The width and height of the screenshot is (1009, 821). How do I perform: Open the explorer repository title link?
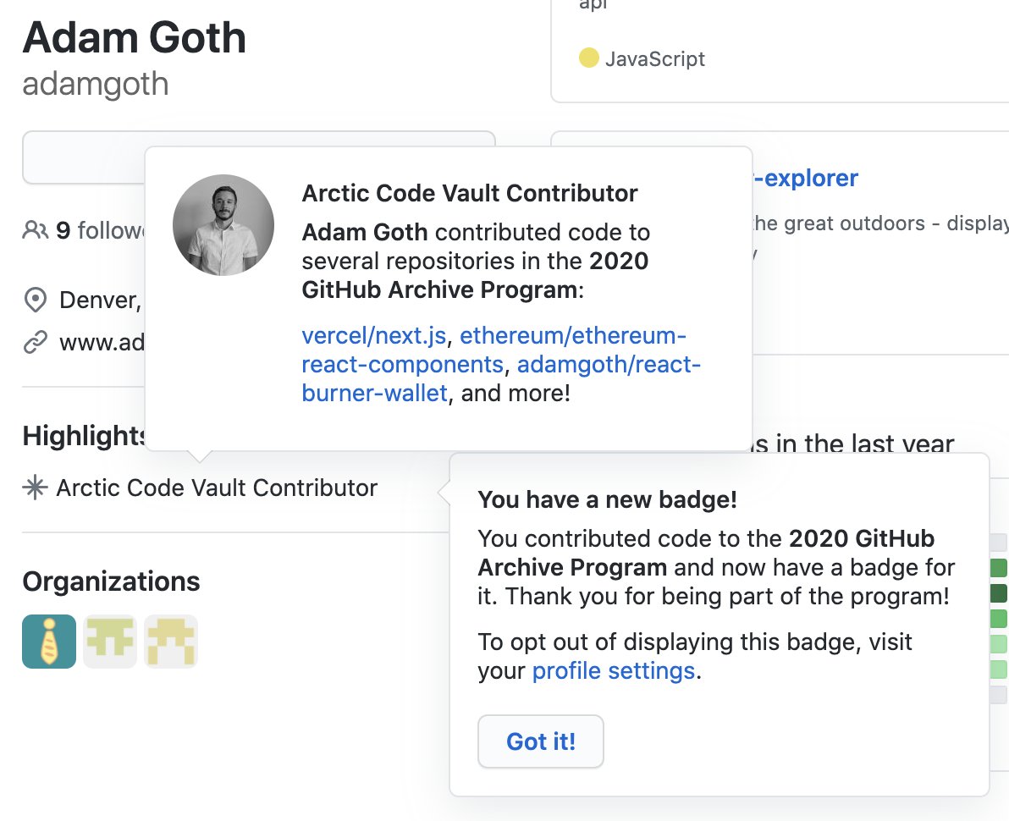click(x=805, y=179)
